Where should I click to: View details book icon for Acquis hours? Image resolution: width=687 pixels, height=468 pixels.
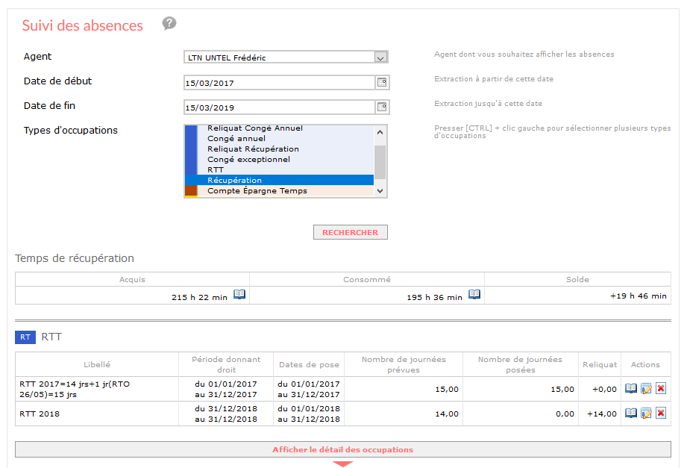click(239, 294)
